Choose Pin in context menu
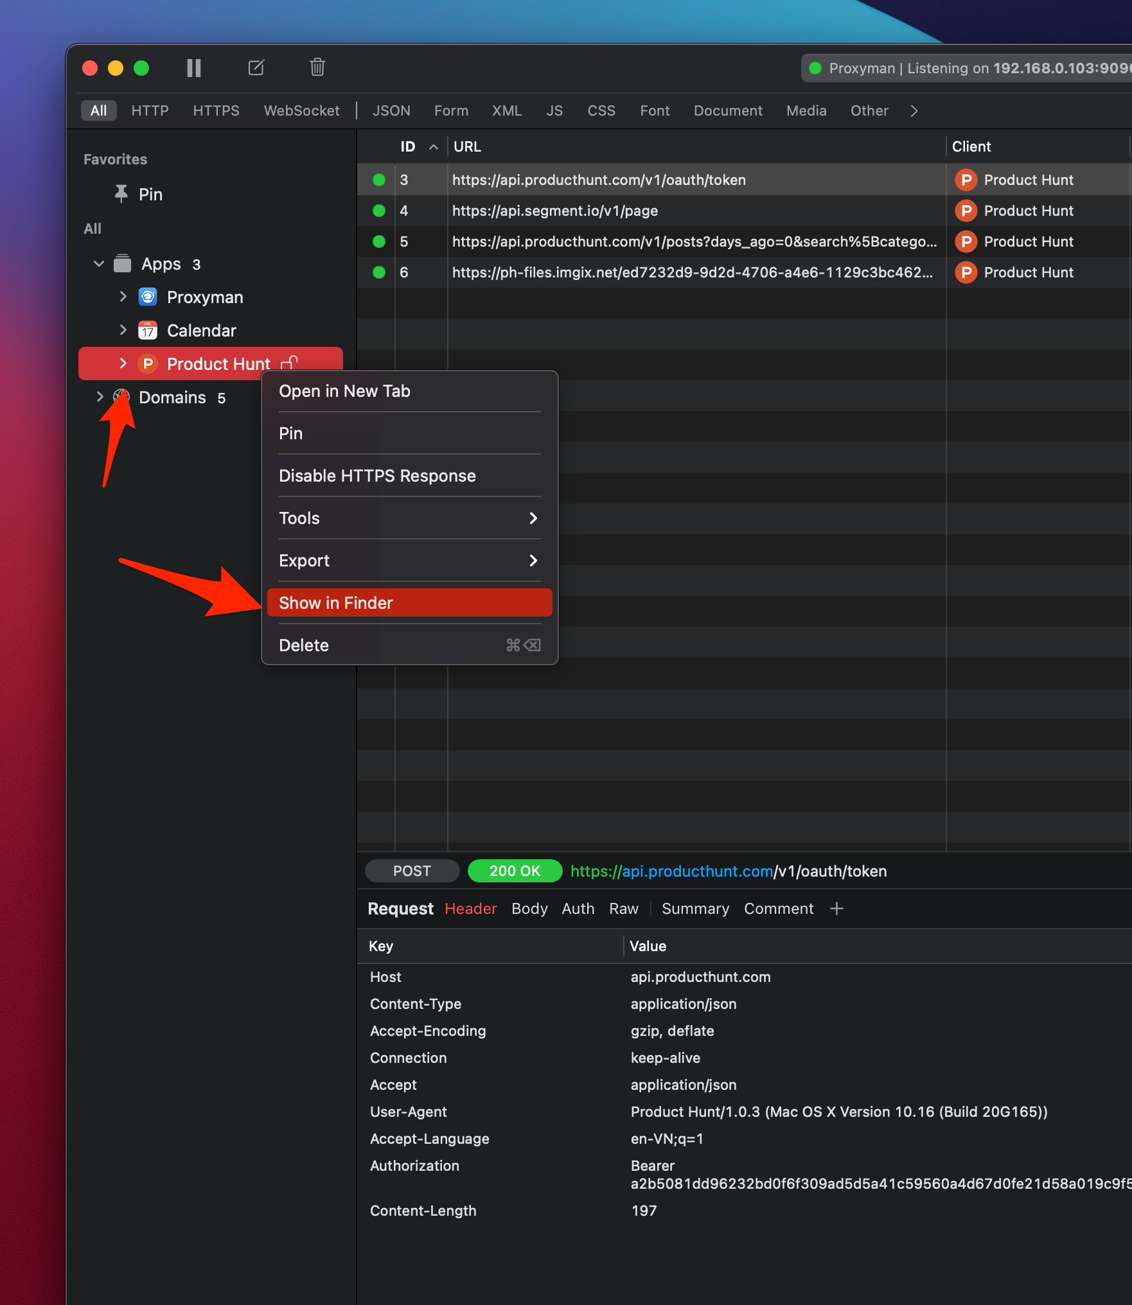 pyautogui.click(x=410, y=434)
